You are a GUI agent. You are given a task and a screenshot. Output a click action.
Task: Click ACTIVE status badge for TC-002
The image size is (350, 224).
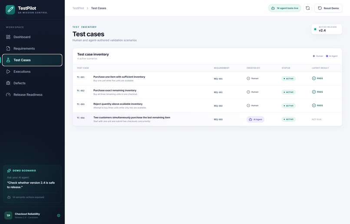click(289, 92)
